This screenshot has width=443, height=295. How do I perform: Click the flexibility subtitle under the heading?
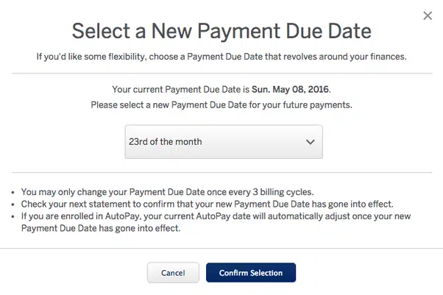(221, 55)
